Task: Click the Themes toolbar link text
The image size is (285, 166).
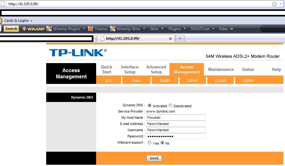Action: pyautogui.click(x=101, y=29)
